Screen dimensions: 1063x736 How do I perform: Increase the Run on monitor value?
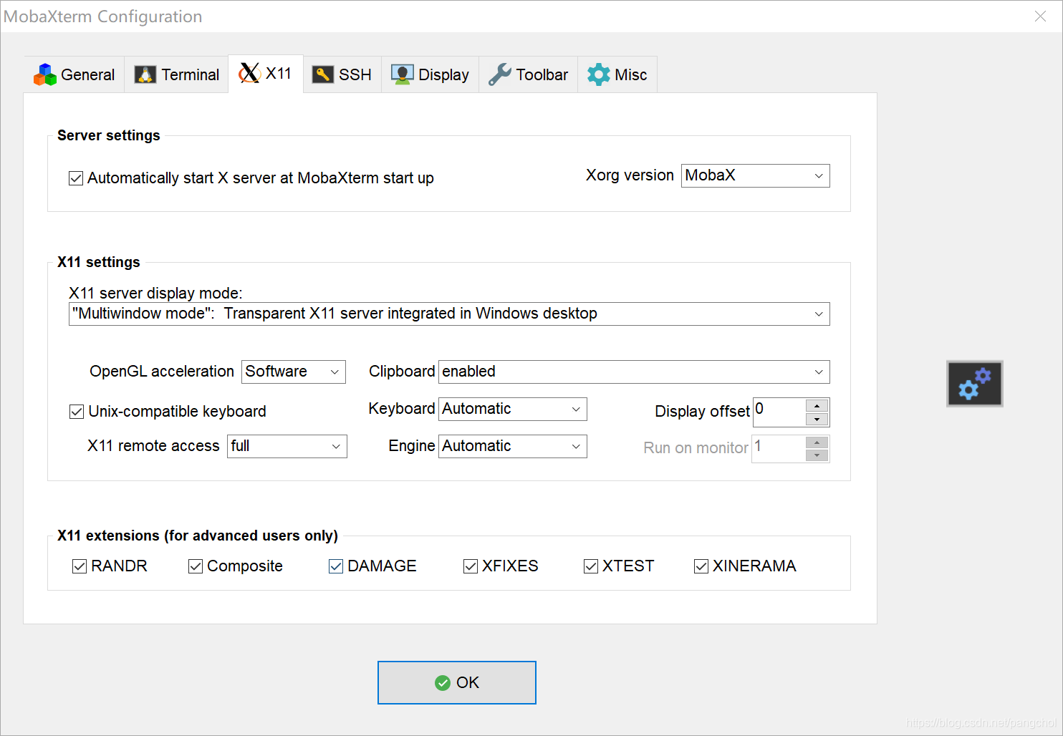(x=817, y=442)
